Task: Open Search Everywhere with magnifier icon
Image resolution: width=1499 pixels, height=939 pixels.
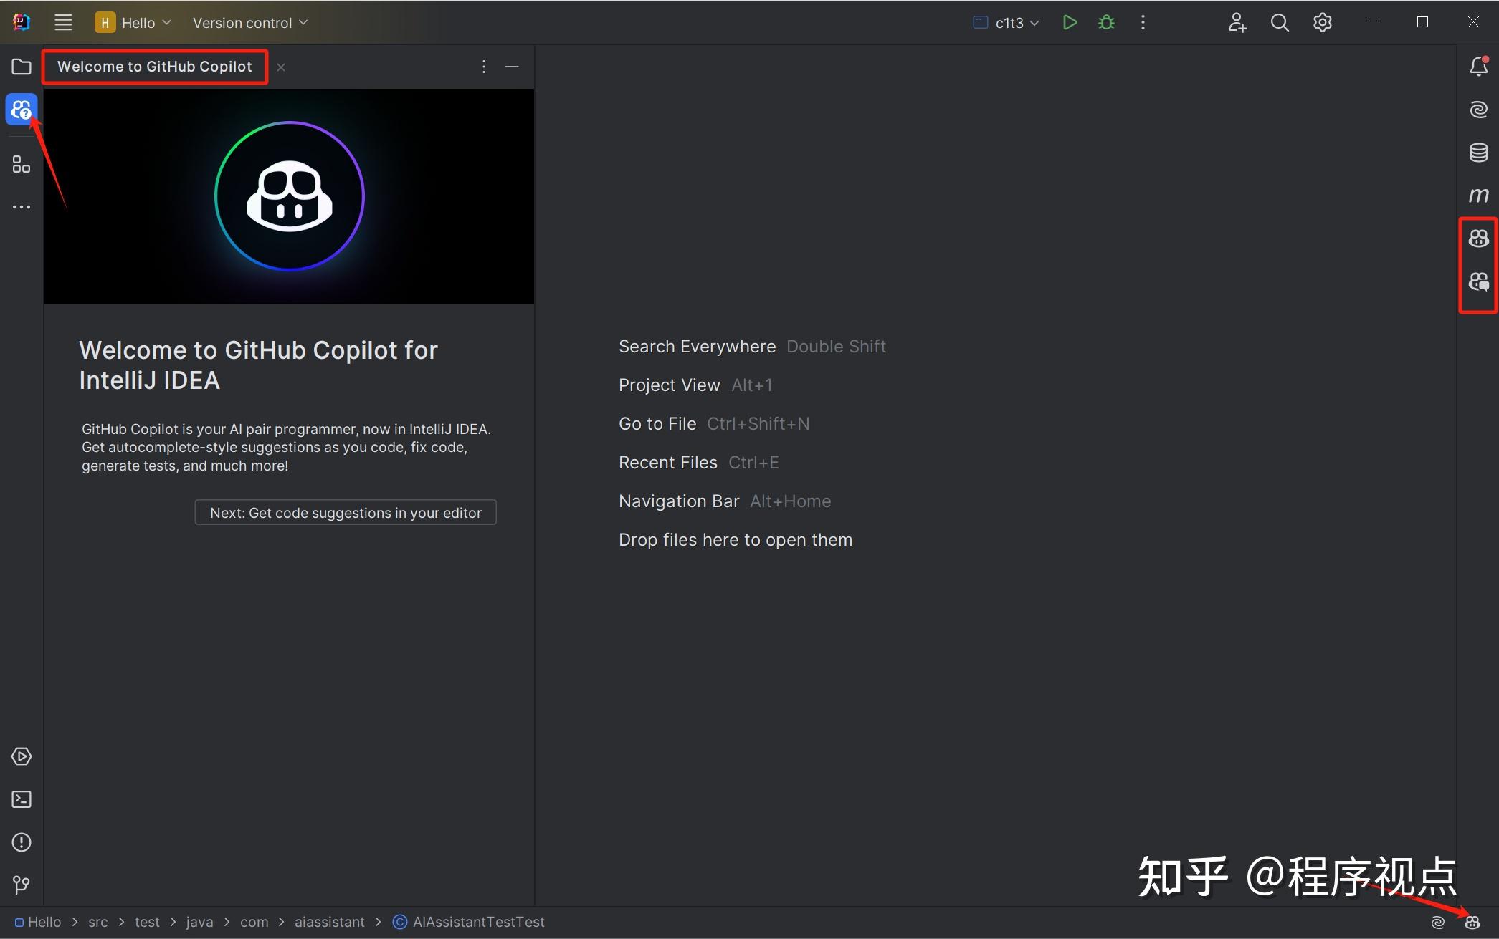Action: click(1279, 22)
